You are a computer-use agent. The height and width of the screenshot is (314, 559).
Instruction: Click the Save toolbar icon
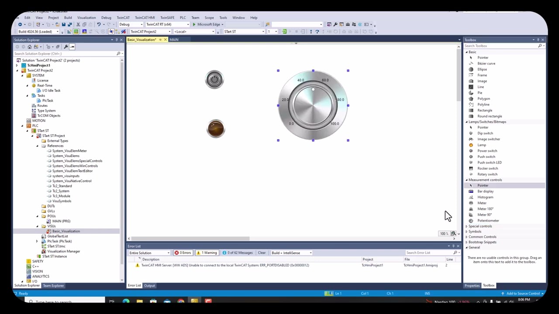tap(63, 24)
